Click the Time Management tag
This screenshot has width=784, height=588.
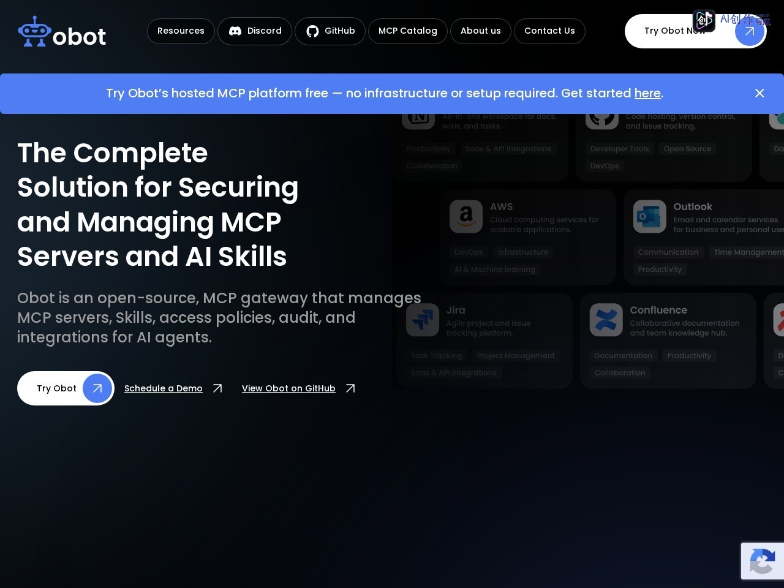click(748, 252)
